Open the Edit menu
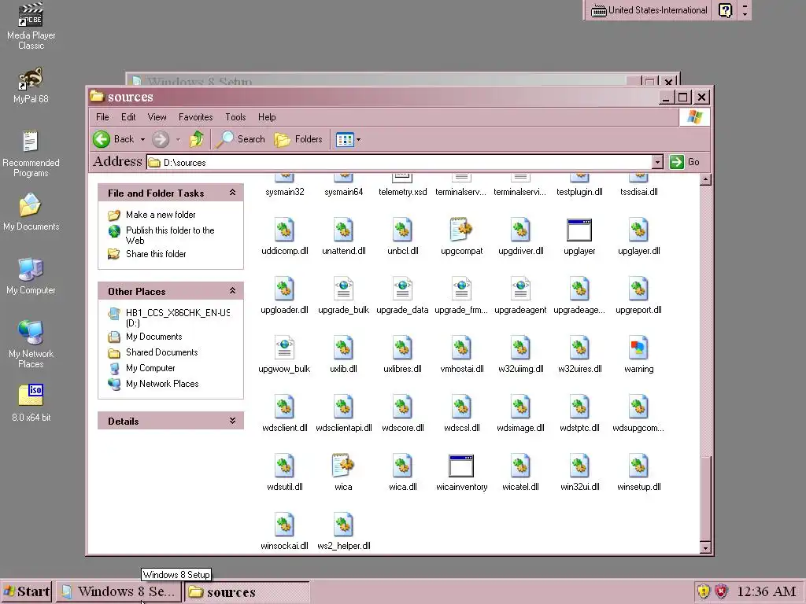Image resolution: width=806 pixels, height=604 pixels. point(128,117)
